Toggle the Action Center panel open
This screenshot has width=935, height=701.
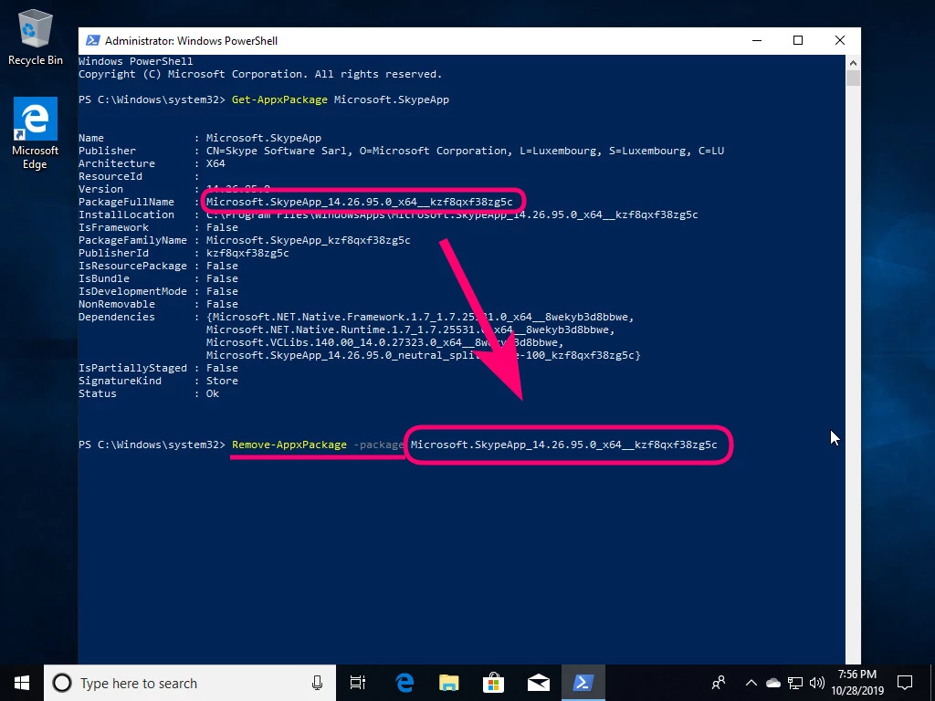(x=903, y=682)
